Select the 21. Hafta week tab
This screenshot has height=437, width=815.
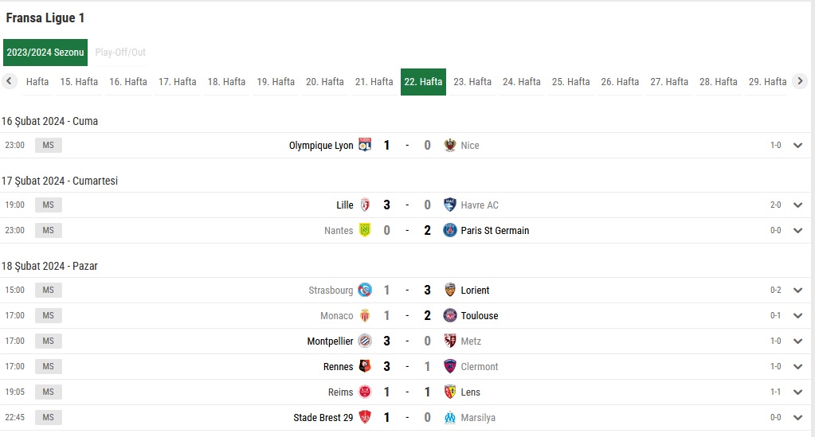click(x=374, y=81)
